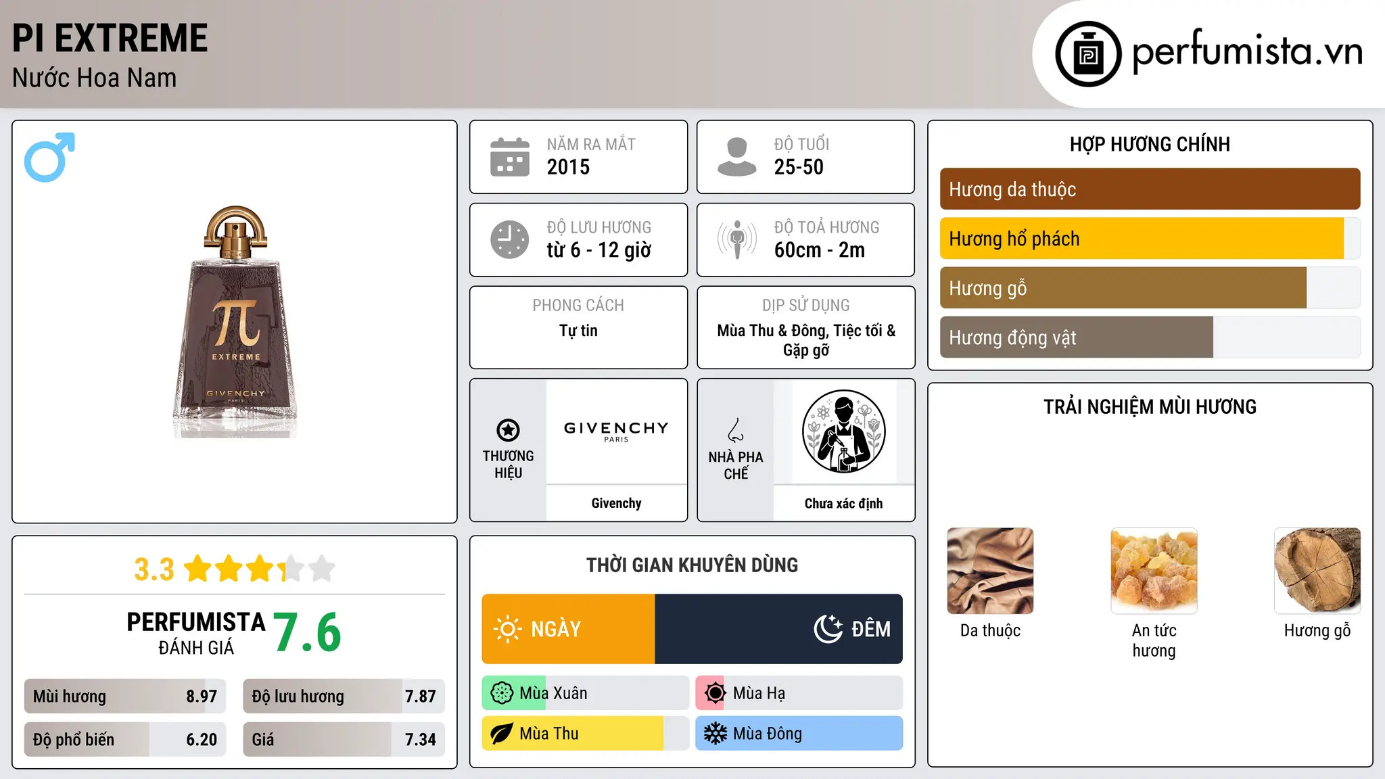1385x779 pixels.
Task: Click the Mùa Hạ season bar
Action: coord(799,693)
